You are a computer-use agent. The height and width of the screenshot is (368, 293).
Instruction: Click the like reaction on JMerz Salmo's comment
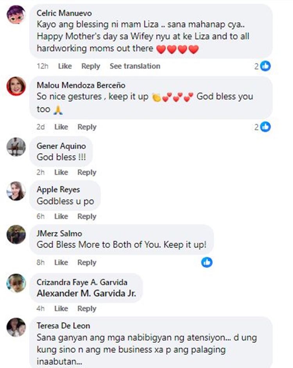click(207, 262)
